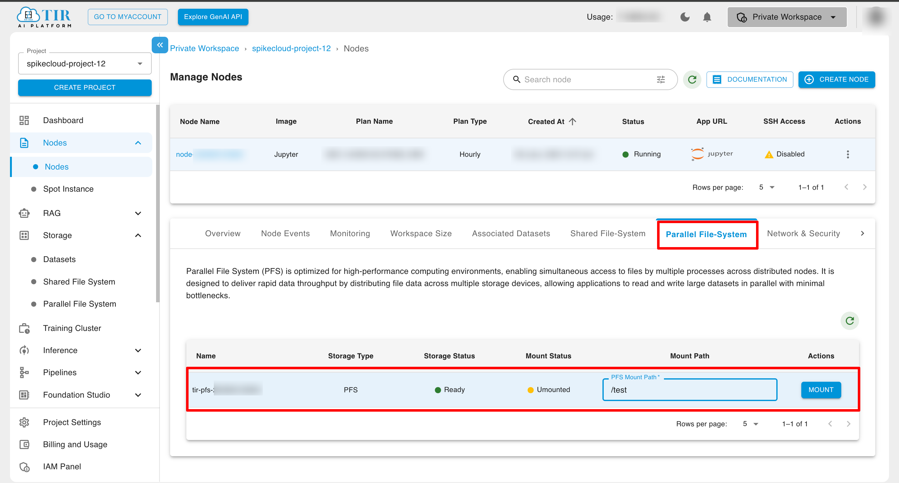Image resolution: width=899 pixels, height=483 pixels.
Task: Open Training Cluster from the sidebar
Action: [71, 328]
